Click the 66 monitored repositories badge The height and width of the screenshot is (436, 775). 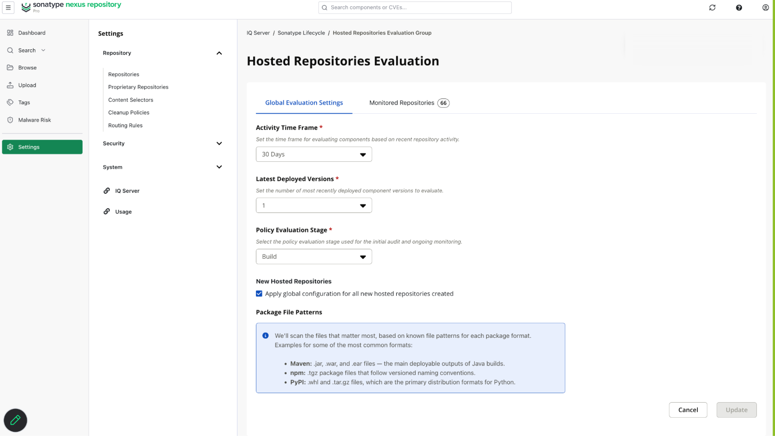(x=443, y=103)
